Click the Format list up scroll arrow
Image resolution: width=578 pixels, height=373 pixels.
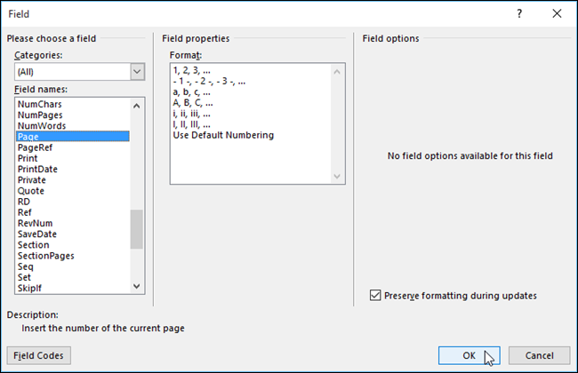pyautogui.click(x=337, y=70)
